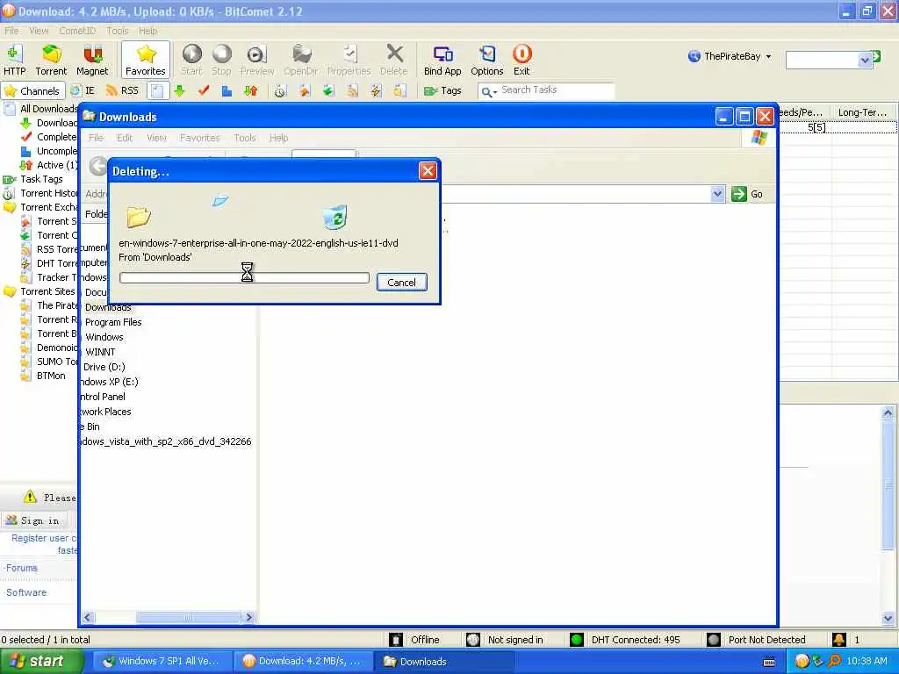Screen dimensions: 899x674
Task: Open the Forums link
Action: (21, 568)
